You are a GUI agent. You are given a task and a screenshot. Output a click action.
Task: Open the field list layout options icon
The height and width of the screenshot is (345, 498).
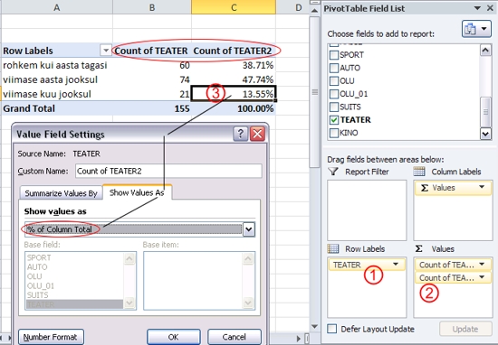coord(476,29)
